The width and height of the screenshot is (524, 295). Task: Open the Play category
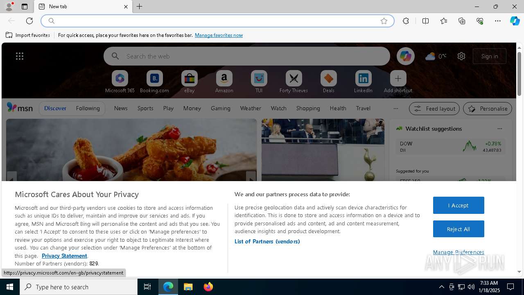pos(168,108)
